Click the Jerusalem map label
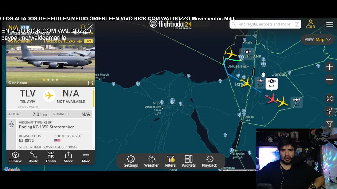Screen dimensions: 337x189 click(237, 66)
